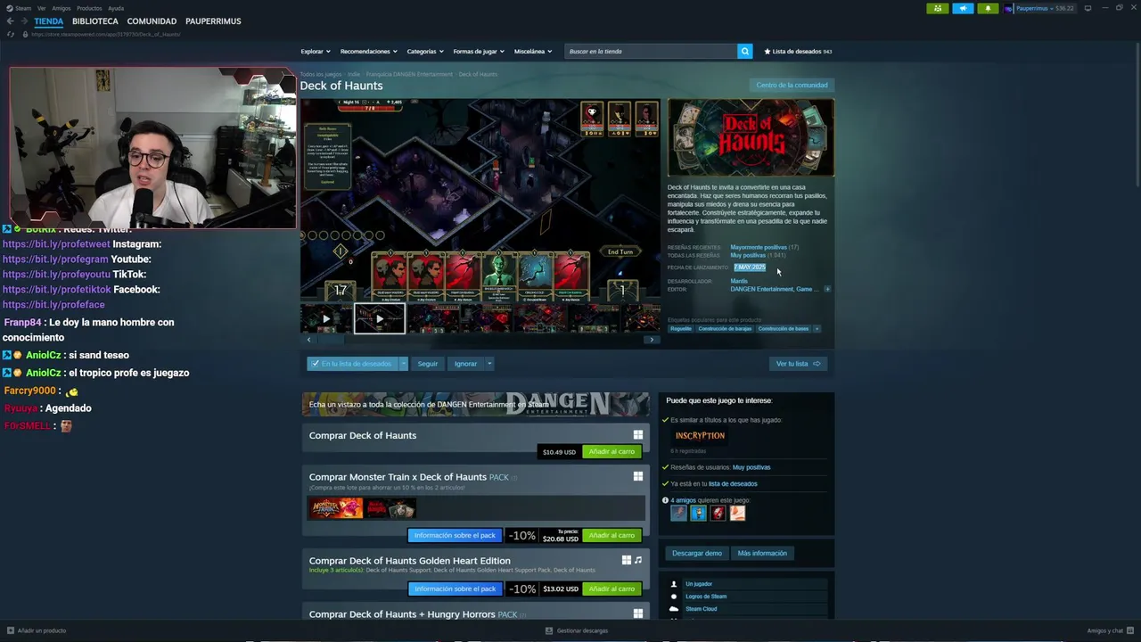This screenshot has height=642, width=1141.
Task: Click the media strip right scroll arrow
Action: [652, 340]
